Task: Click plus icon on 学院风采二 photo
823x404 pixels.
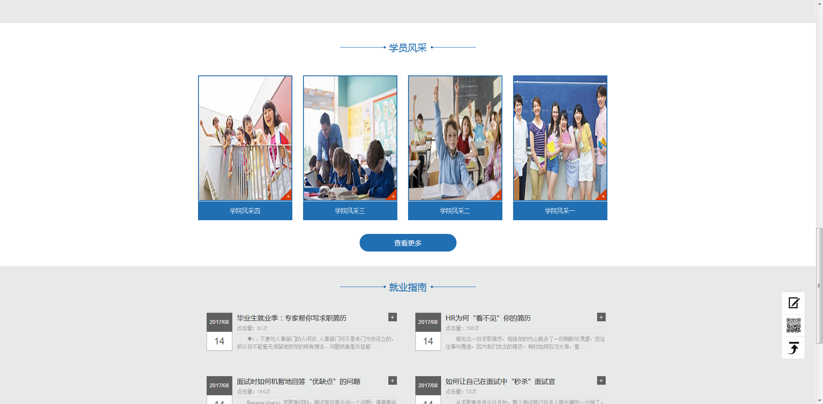Action: (x=498, y=196)
